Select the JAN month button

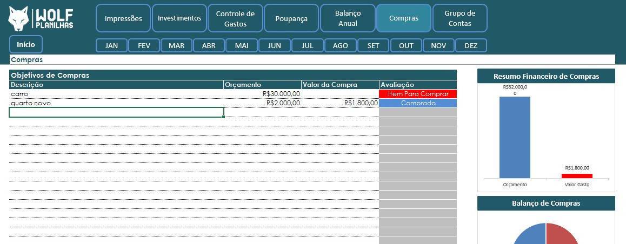pyautogui.click(x=111, y=45)
